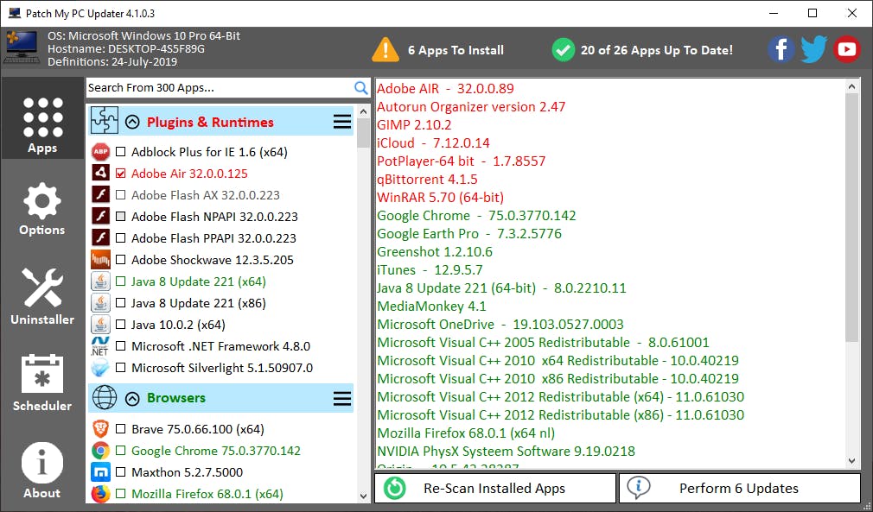Click the computer icon in header
Image resolution: width=873 pixels, height=512 pixels.
click(x=22, y=47)
